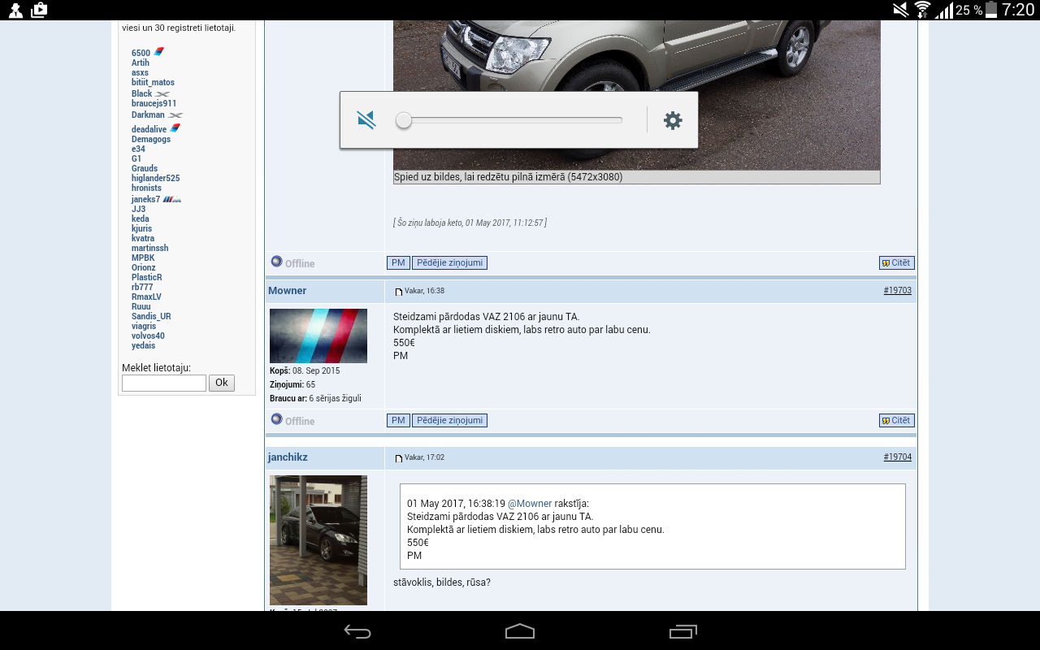Open Pēdējie ziņojumi for Mowner

click(x=449, y=420)
